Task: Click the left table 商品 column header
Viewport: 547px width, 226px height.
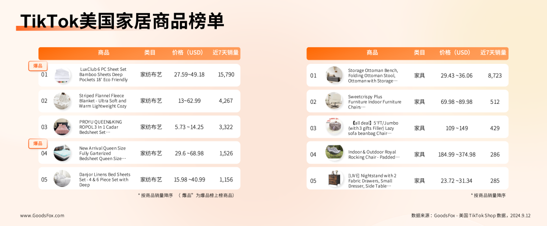Action: (104, 53)
